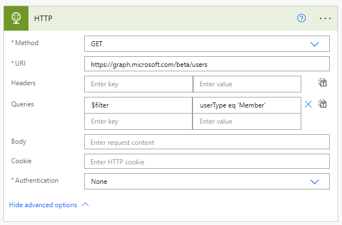
Task: Click the Cookie input field
Action: click(206, 162)
